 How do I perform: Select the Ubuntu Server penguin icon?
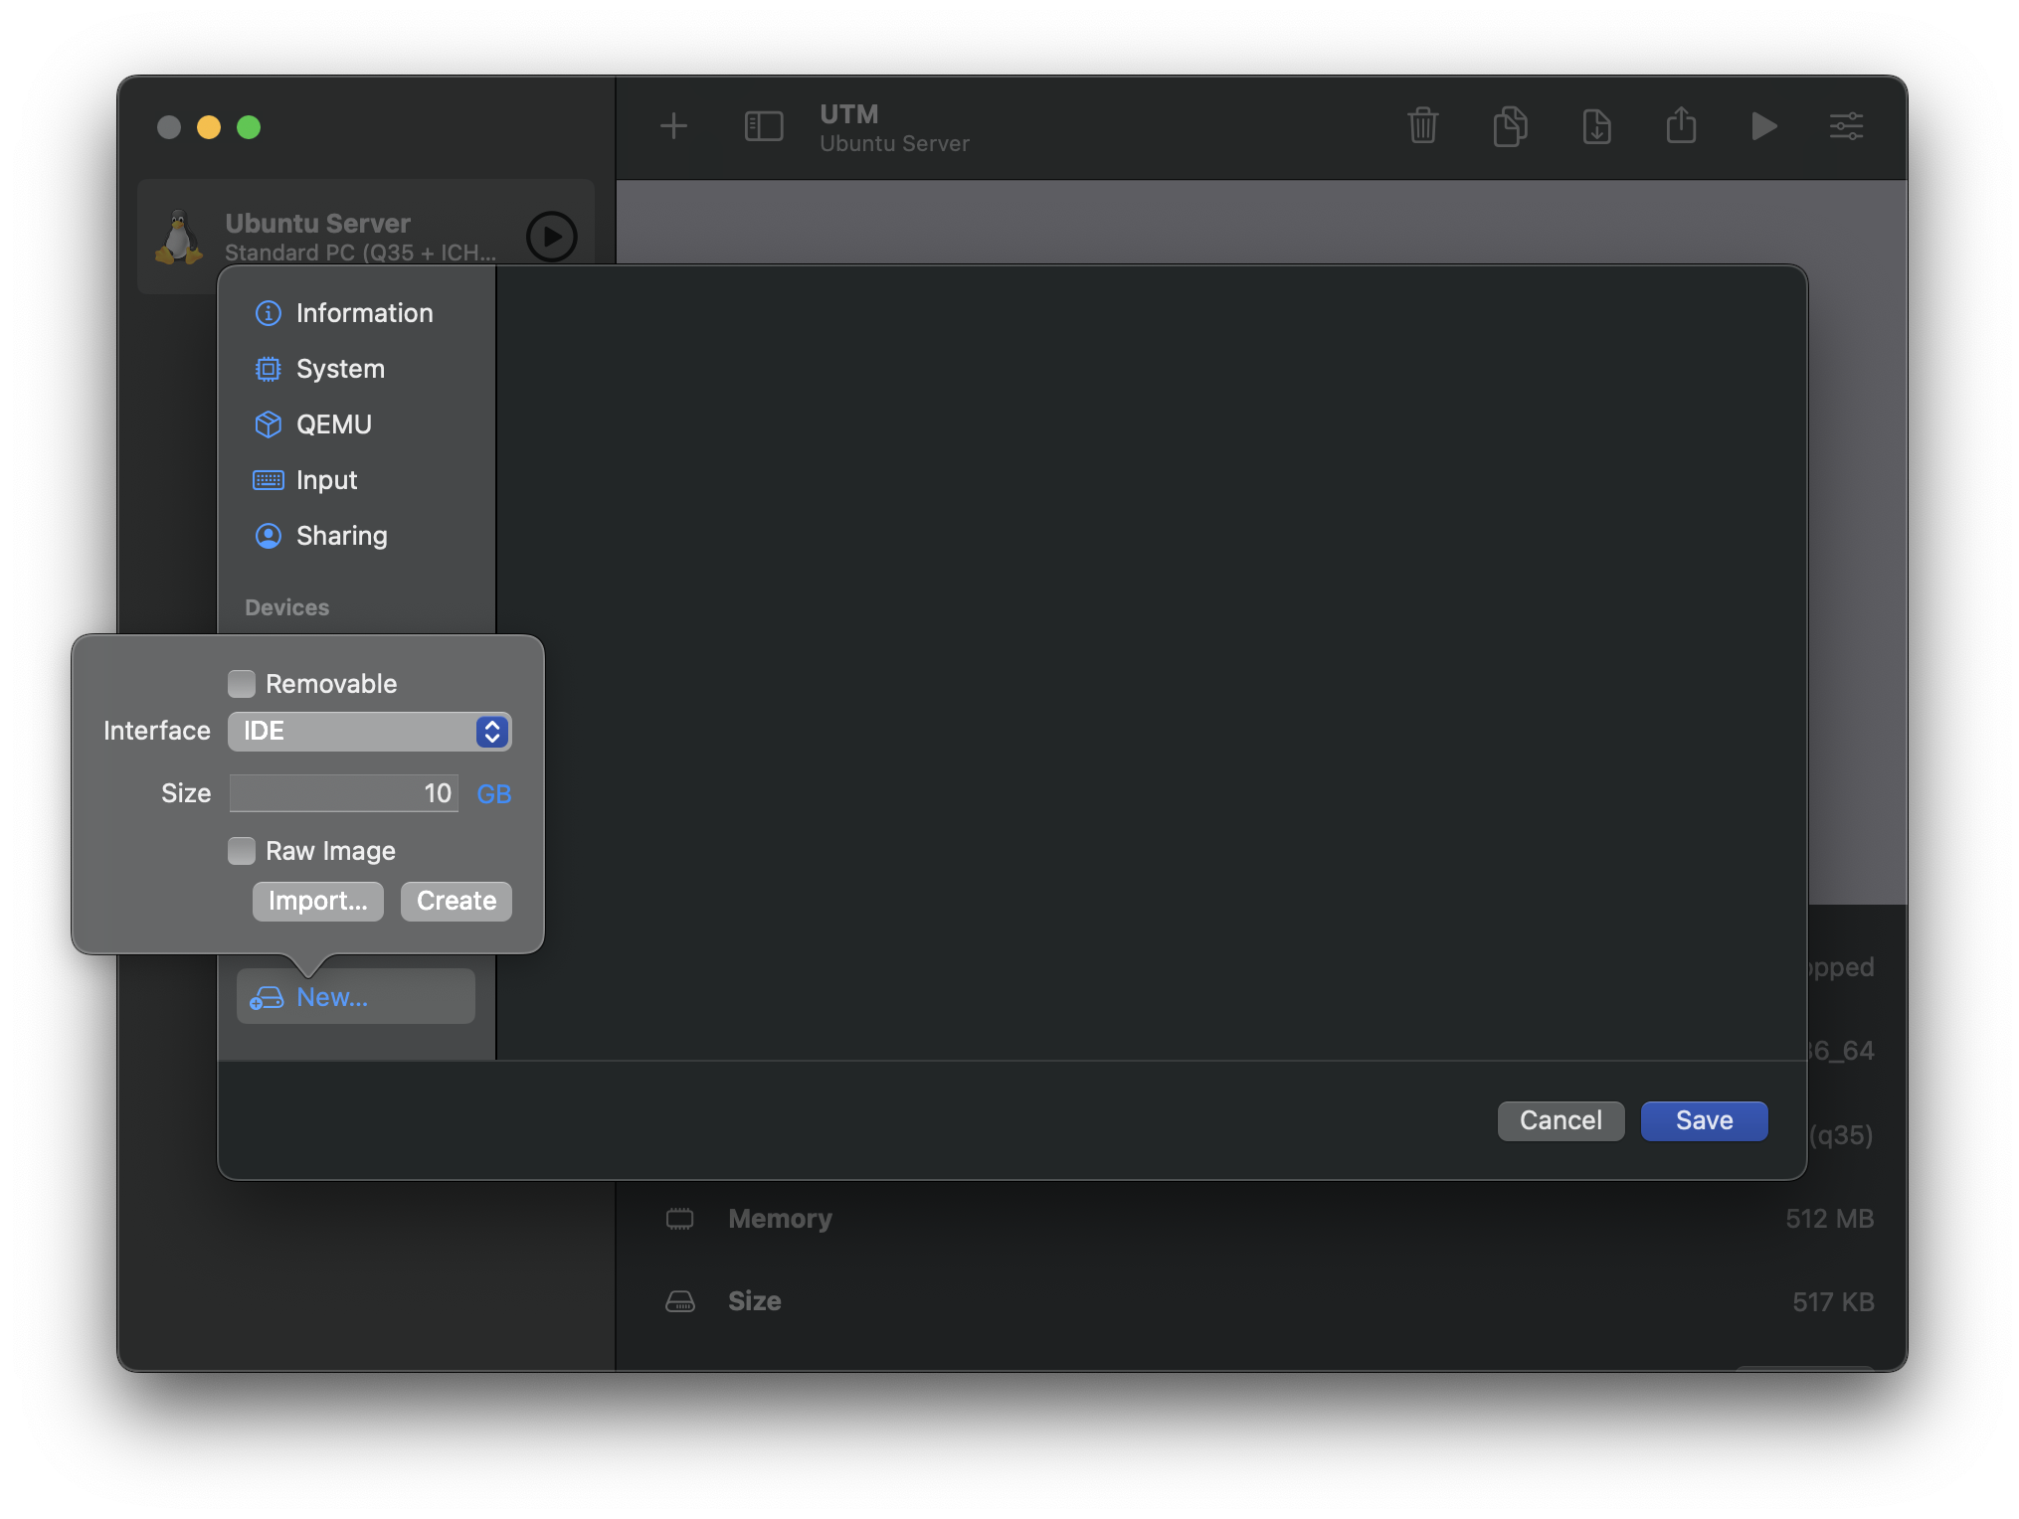pyautogui.click(x=179, y=238)
